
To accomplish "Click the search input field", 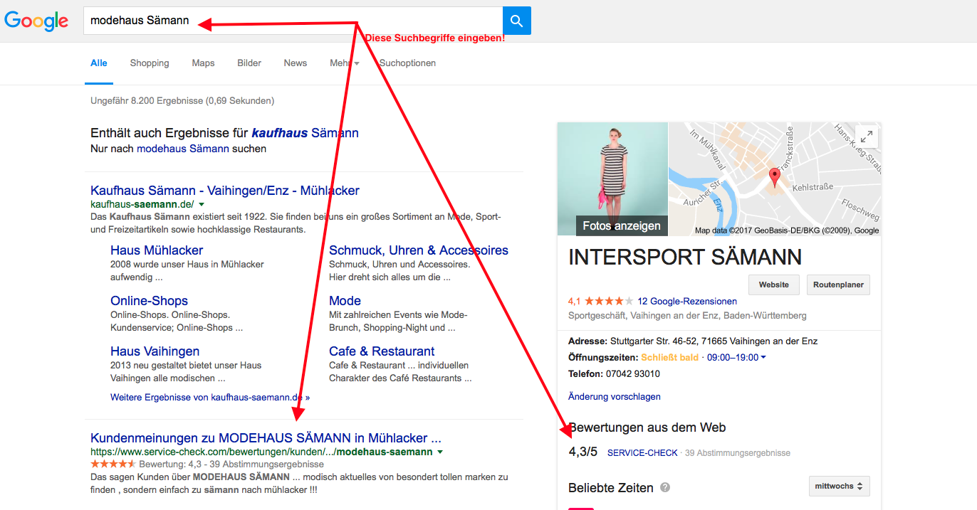I will click(292, 21).
